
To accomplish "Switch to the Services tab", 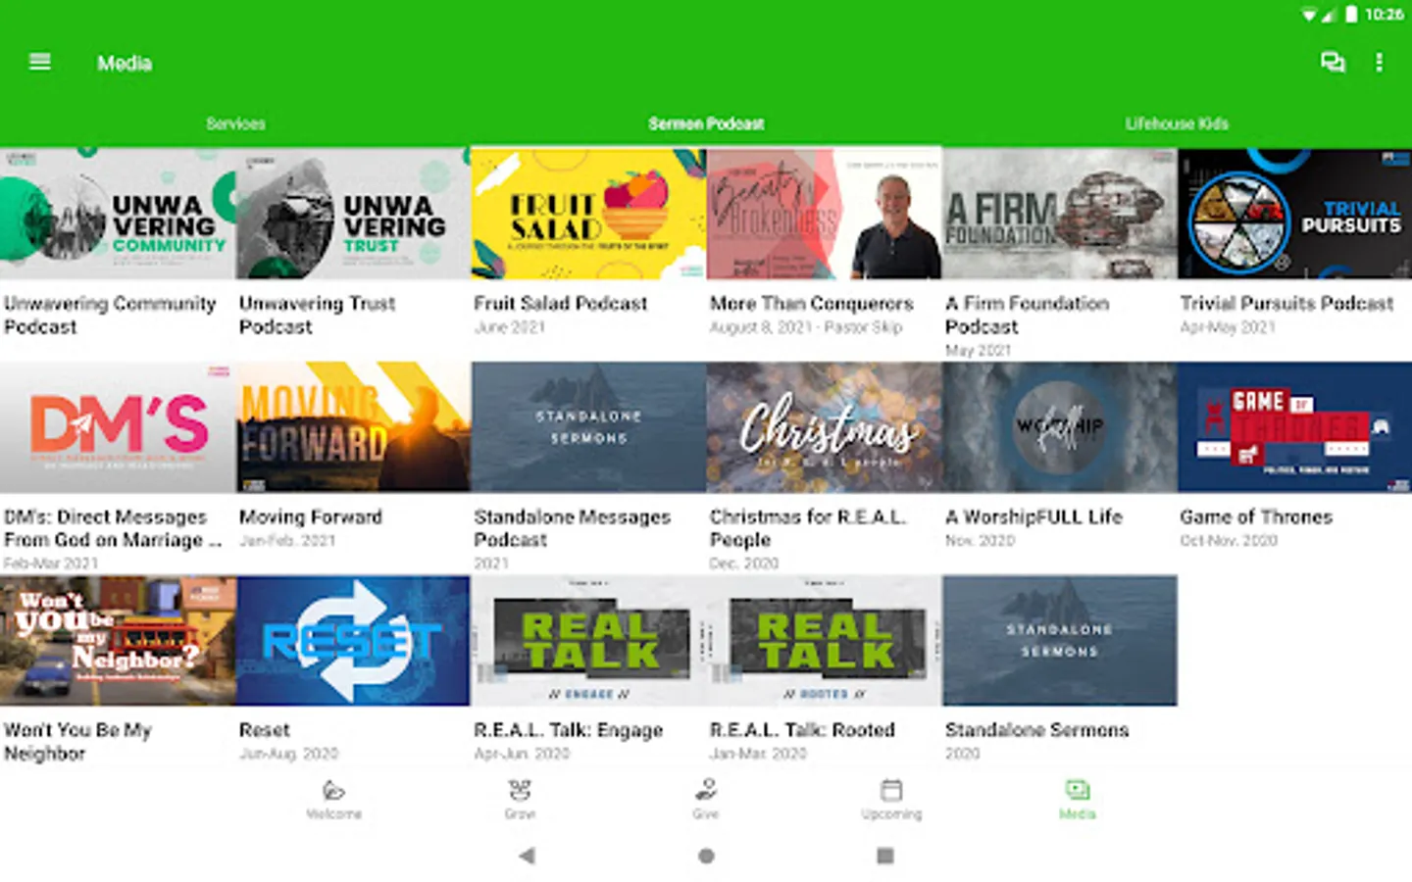I will coord(235,123).
